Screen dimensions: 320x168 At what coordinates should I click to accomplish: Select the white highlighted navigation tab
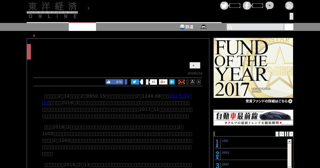[82, 27]
